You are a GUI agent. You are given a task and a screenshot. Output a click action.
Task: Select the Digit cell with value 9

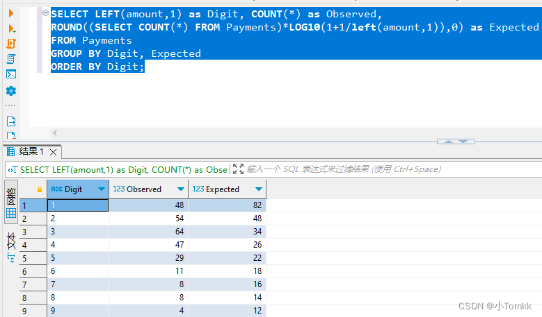click(78, 311)
